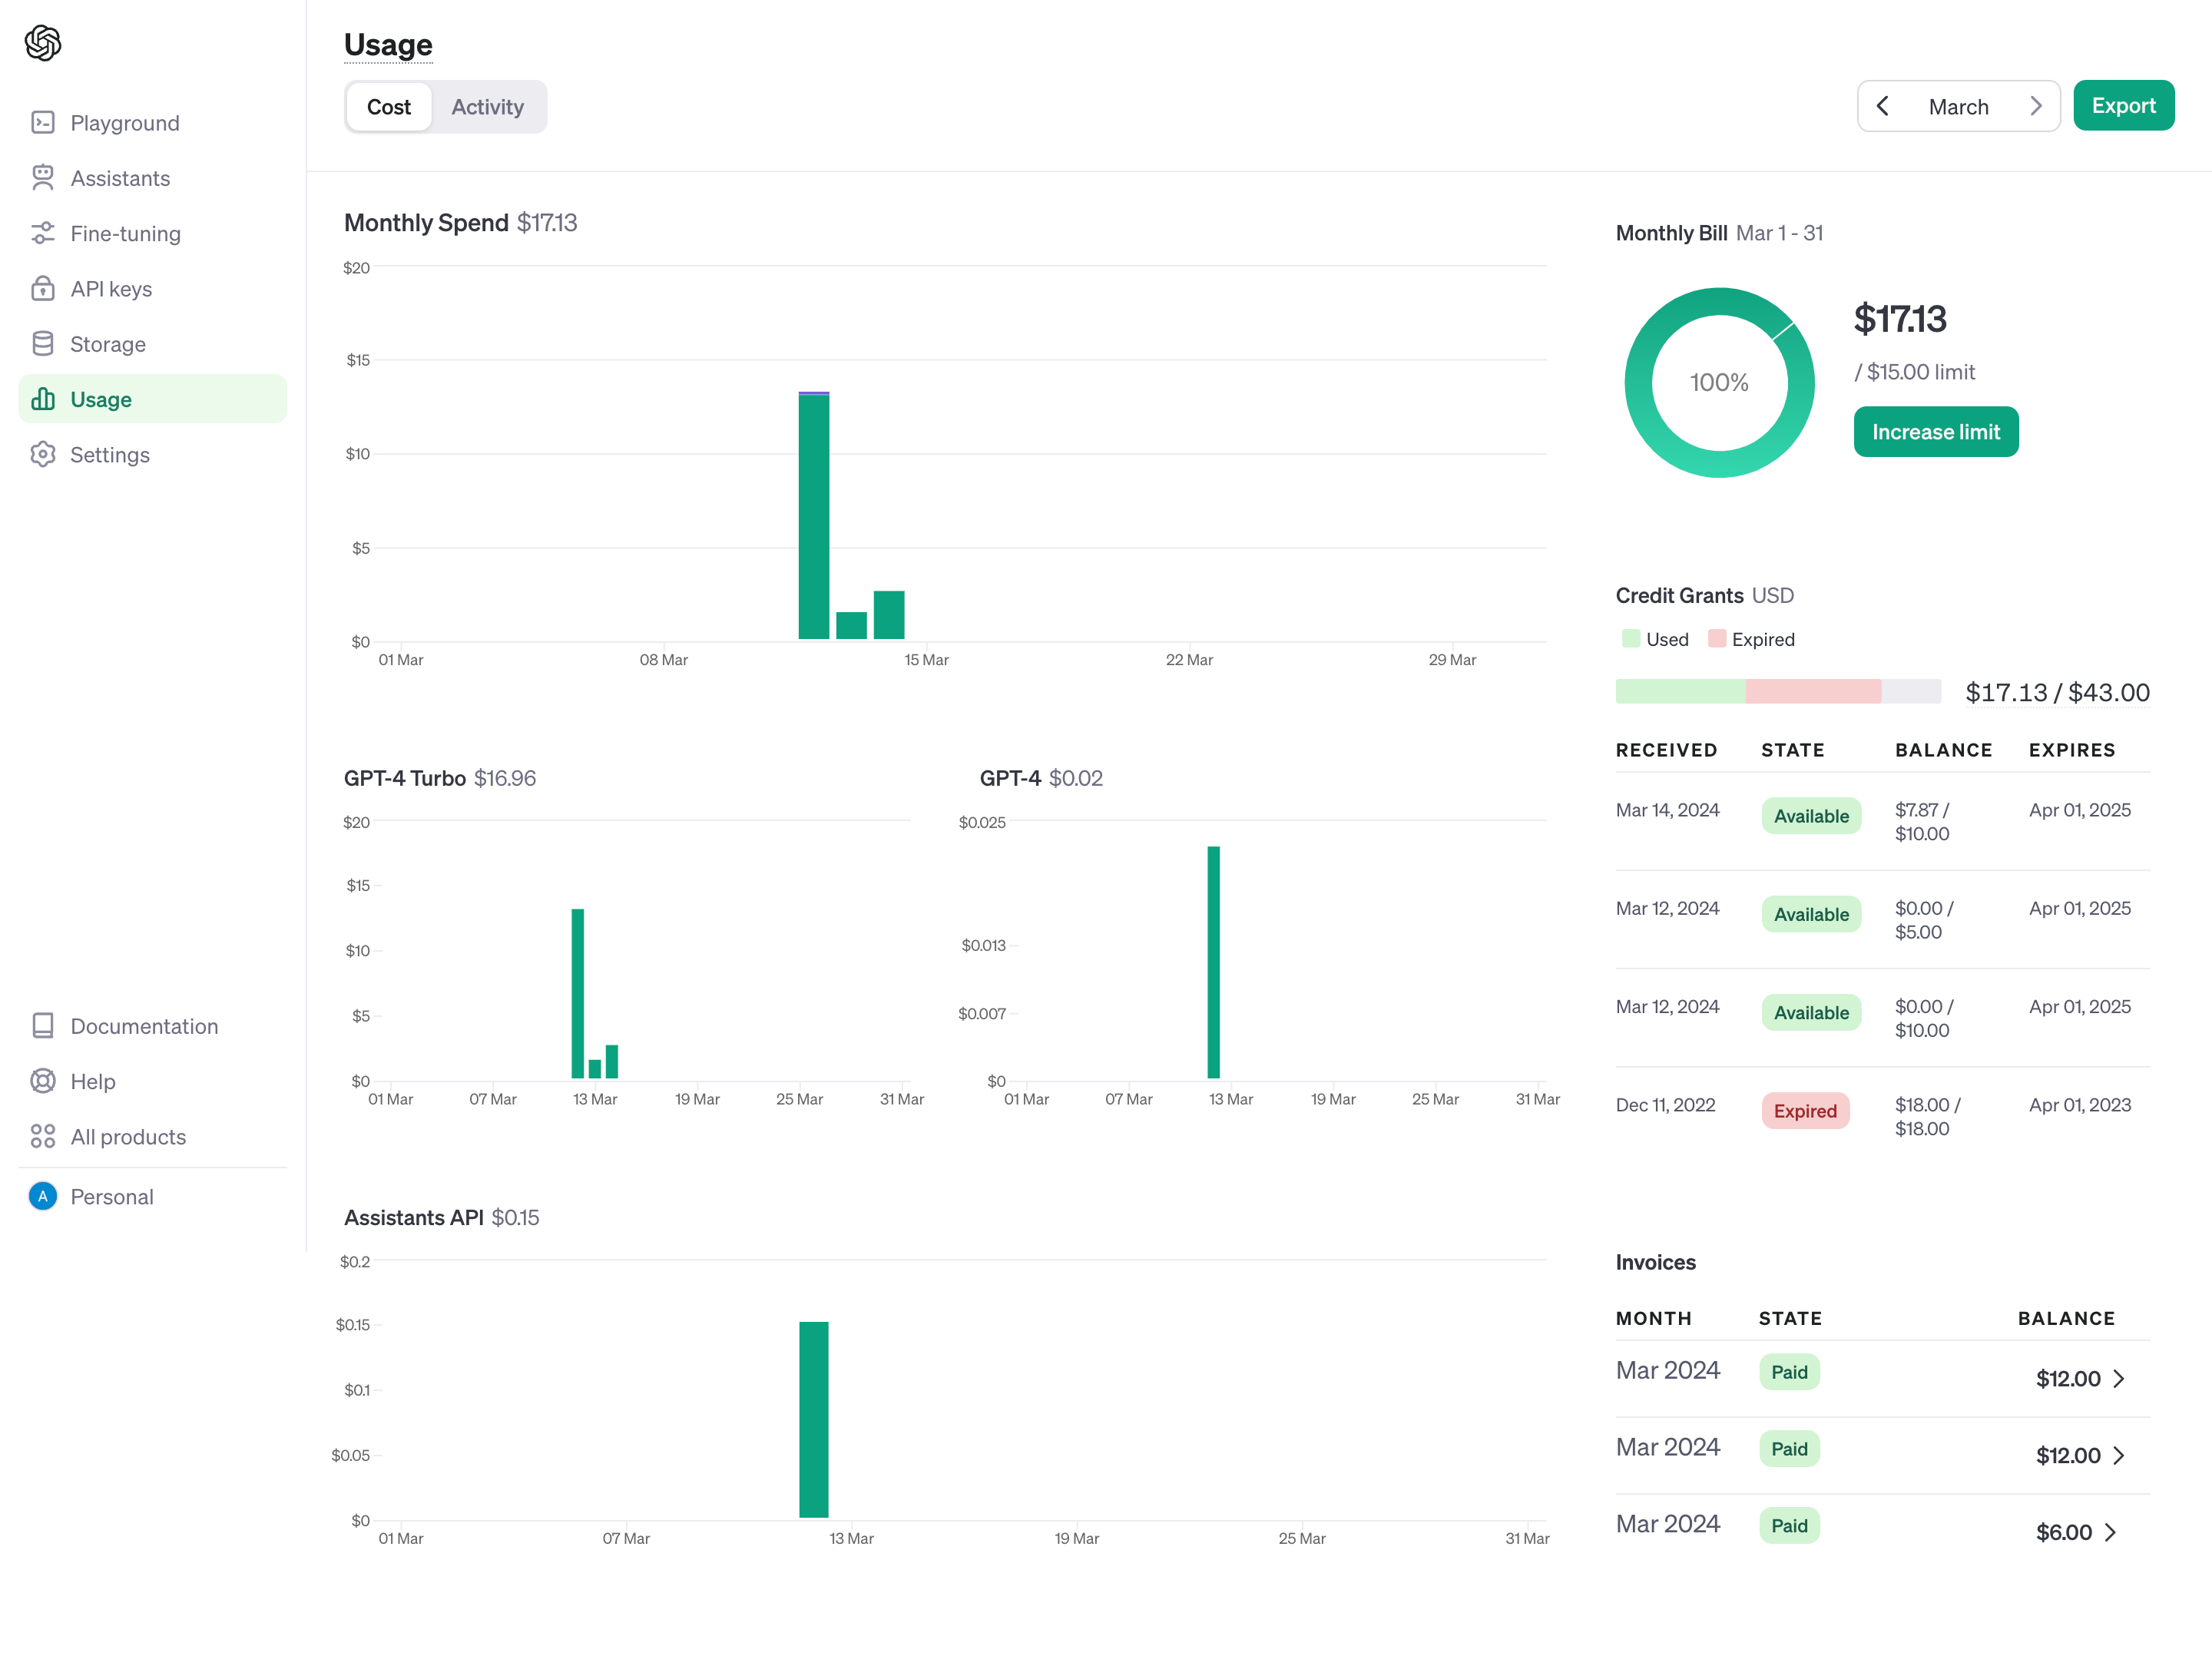Viewport: 2212px width, 1656px height.
Task: Click the Usage page title
Action: (388, 45)
